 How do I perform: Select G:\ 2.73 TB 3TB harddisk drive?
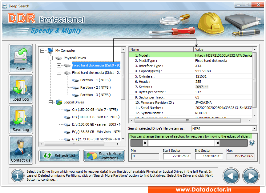(x=96, y=139)
